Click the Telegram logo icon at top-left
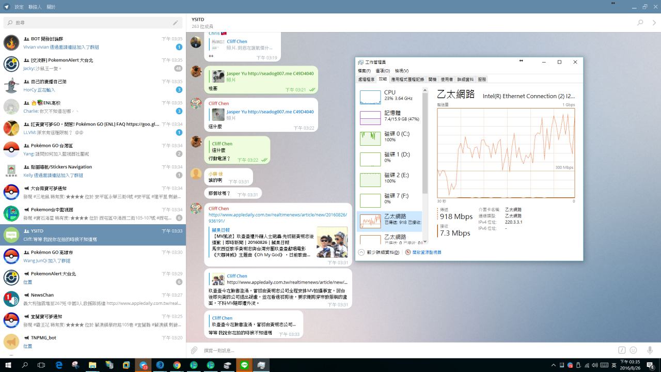Image resolution: width=661 pixels, height=372 pixels. point(6,7)
